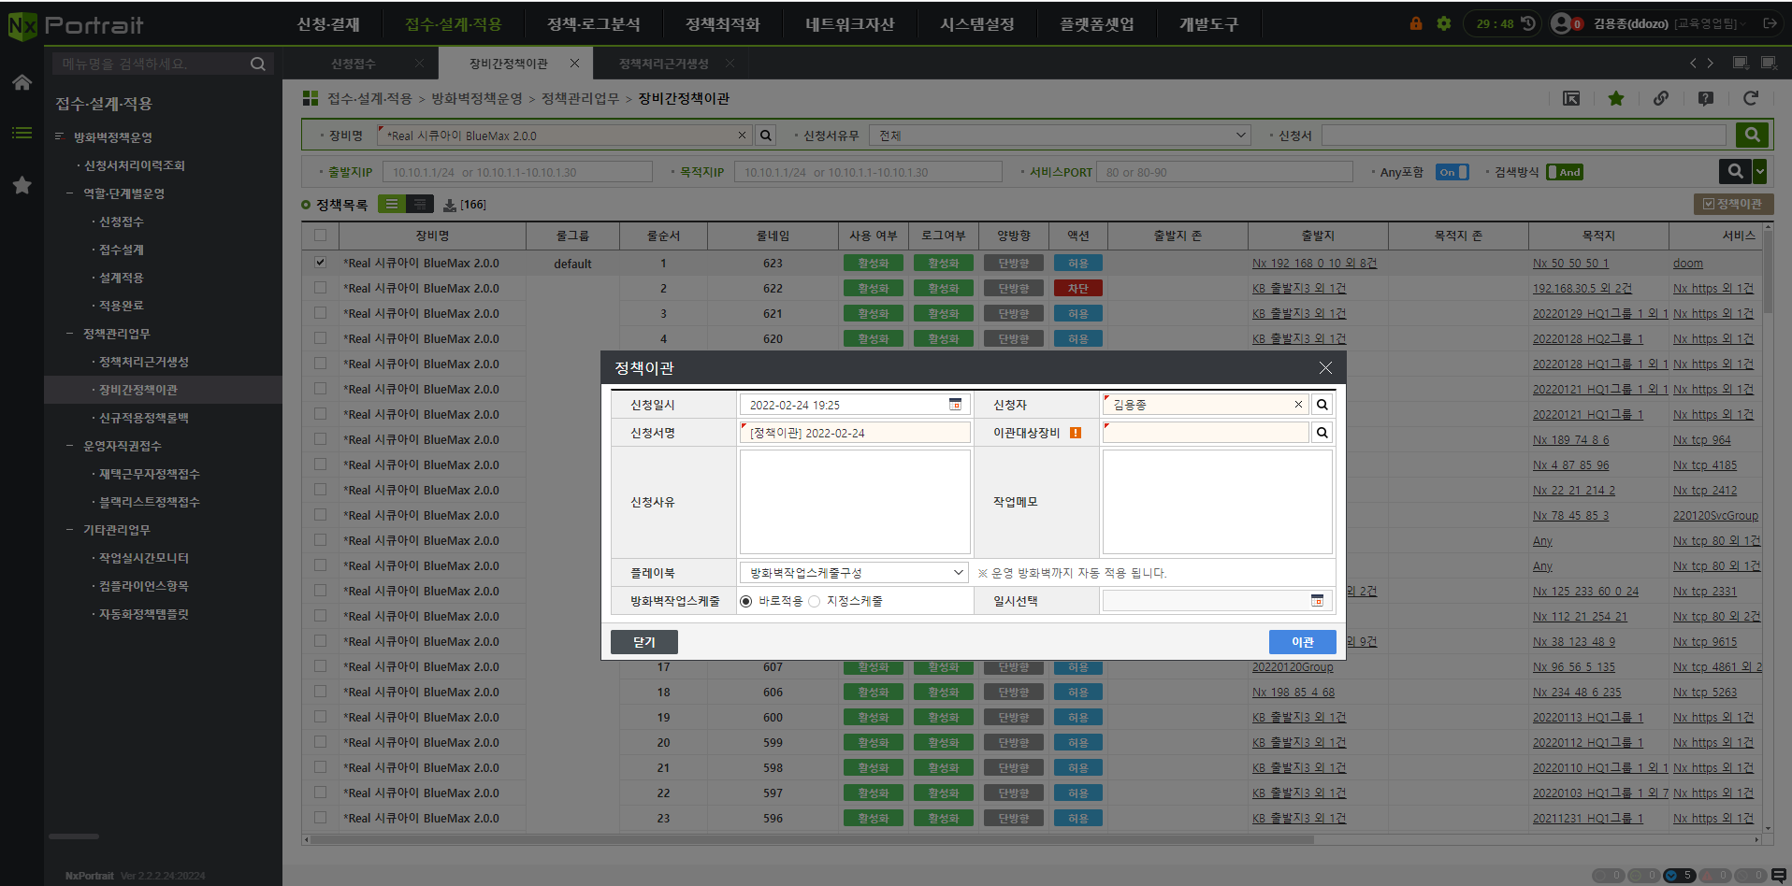This screenshot has height=886, width=1792.
Task: Click the 이관 button in dialog
Action: point(1302,642)
